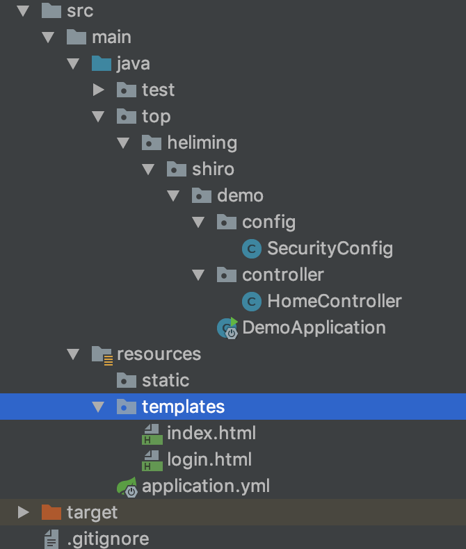The image size is (466, 549).
Task: Select the demo package label
Action: 240,196
